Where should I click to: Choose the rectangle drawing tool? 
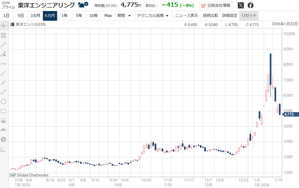[x=3, y=111]
